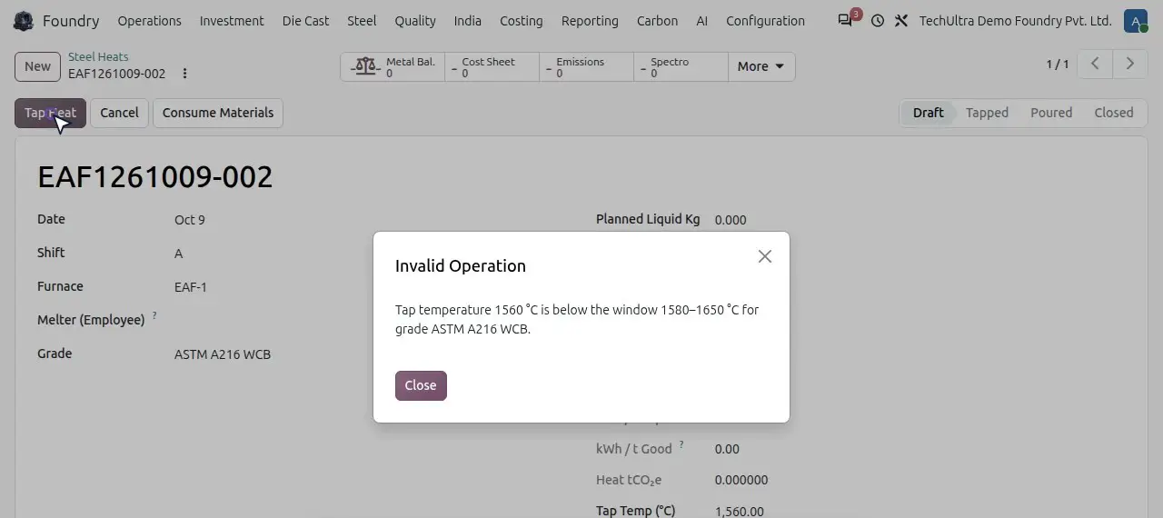Click the Invalid Operation dialog title
The height and width of the screenshot is (518, 1163).
tap(461, 265)
